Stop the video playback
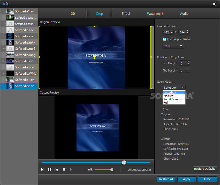The width and height of the screenshot is (220, 185). 64,170
